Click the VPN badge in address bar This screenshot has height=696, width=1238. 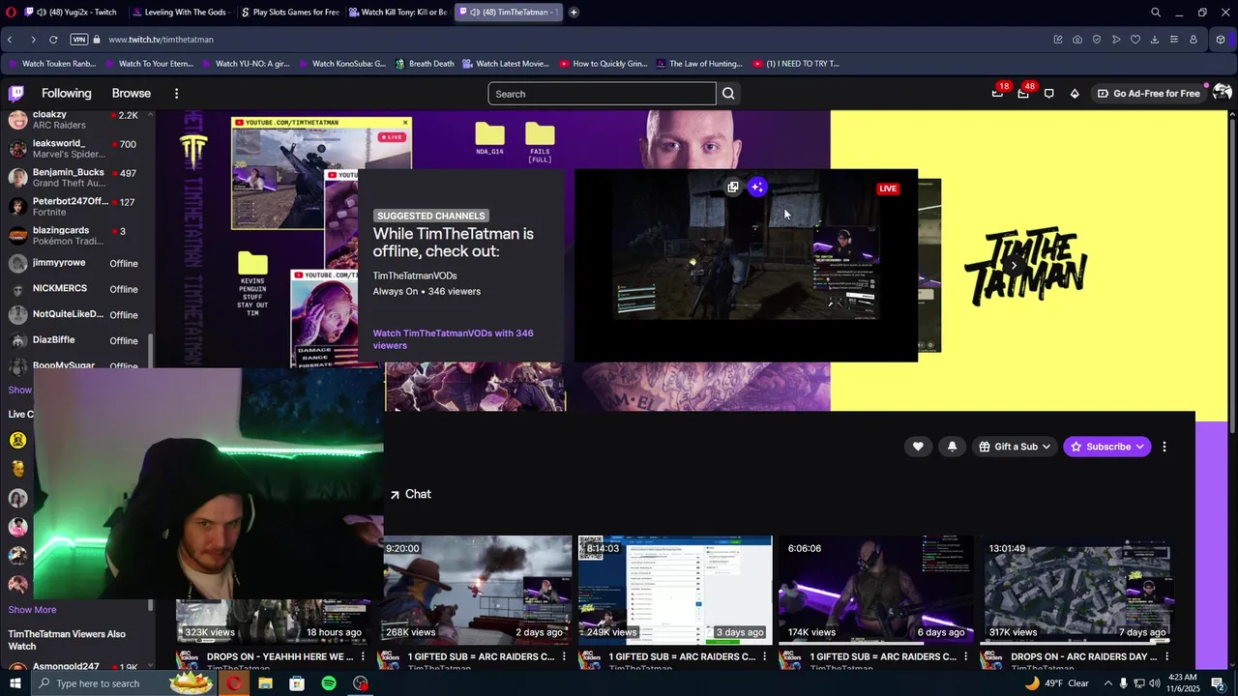pos(79,40)
